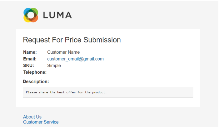Select the SKU value Simple
Viewport: 219px width, 127px height.
pos(54,66)
